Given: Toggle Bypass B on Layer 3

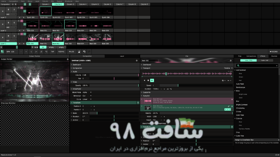Looking at the screenshot, I should (x=8, y=10).
